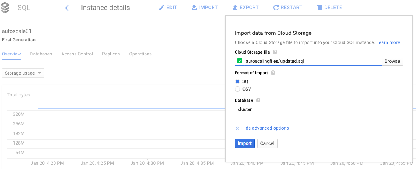
Task: Click the Export upload icon
Action: click(235, 8)
